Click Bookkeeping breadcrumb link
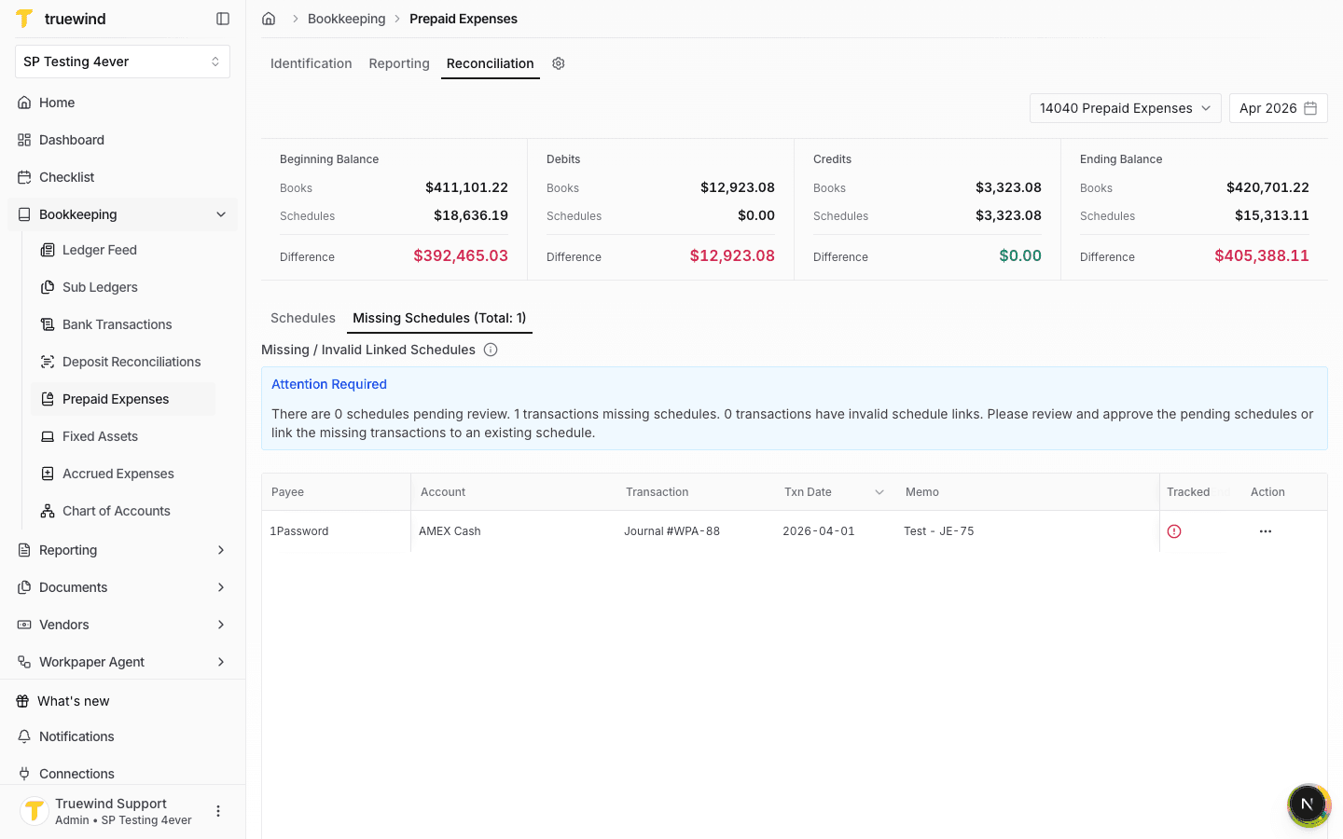 346,19
